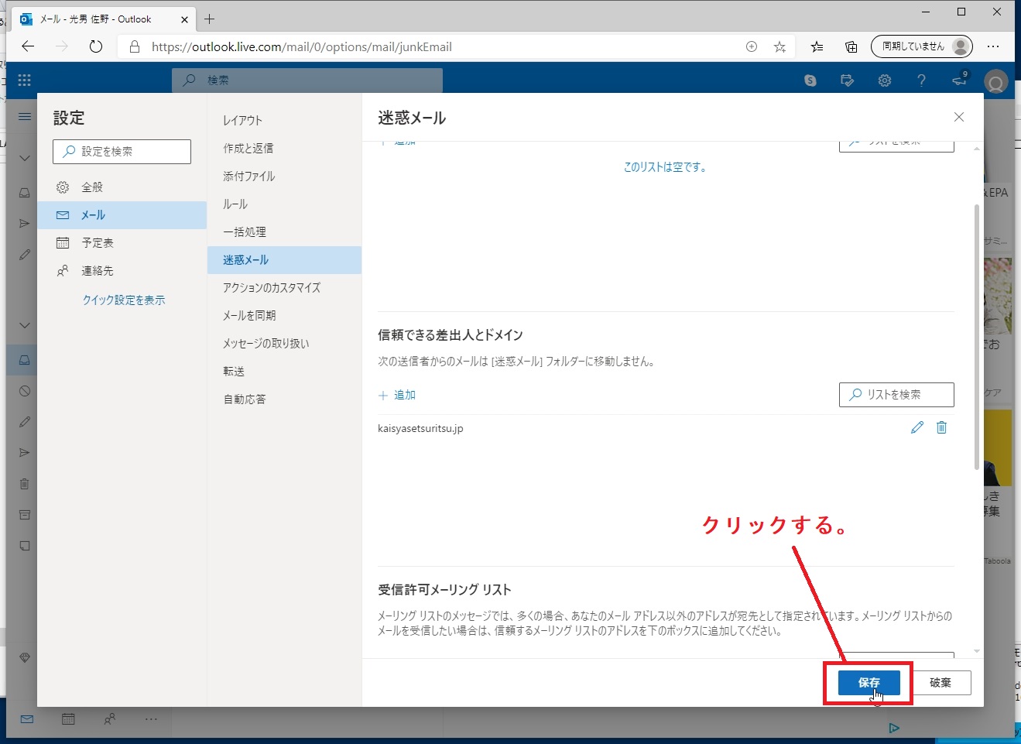Open the People icon at bottom left
The image size is (1021, 744).
(109, 719)
